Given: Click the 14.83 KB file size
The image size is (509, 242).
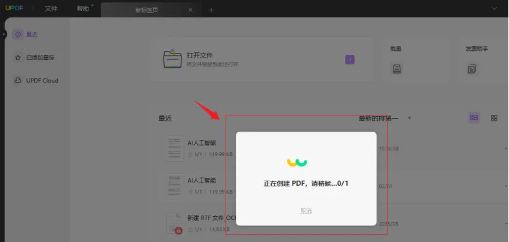Looking at the screenshot, I should (220, 229).
